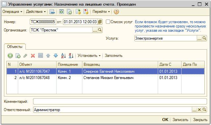Click the Заполнить button
211x125 pixels.
click(x=113, y=56)
